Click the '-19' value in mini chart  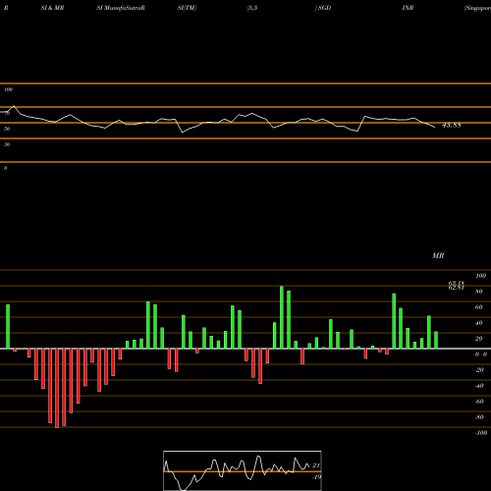(x=316, y=477)
